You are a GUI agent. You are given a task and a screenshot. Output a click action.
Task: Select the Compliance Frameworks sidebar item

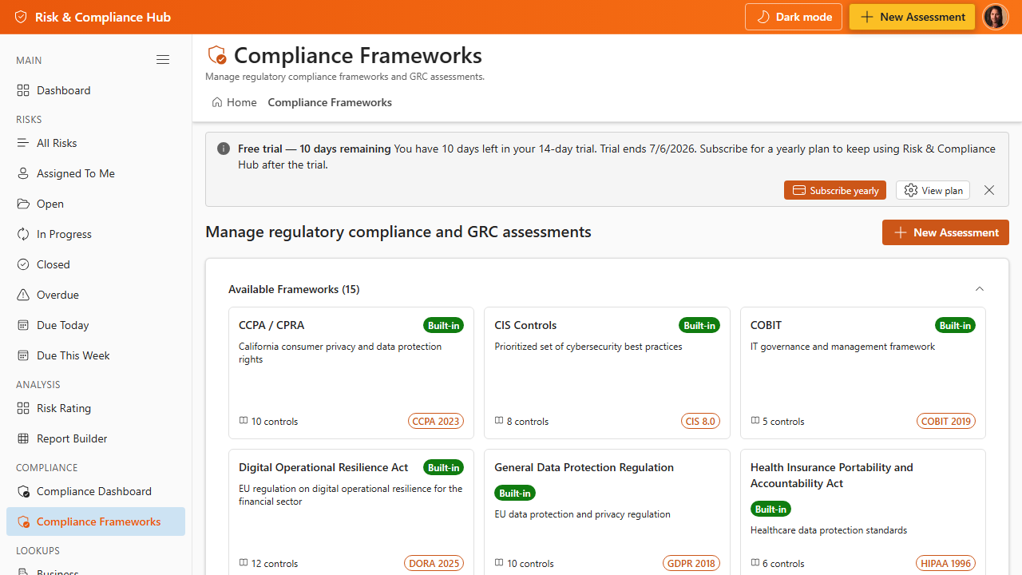pos(96,521)
